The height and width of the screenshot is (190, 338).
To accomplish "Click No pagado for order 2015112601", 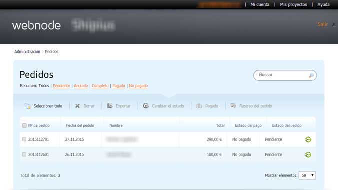I will click(242, 154).
